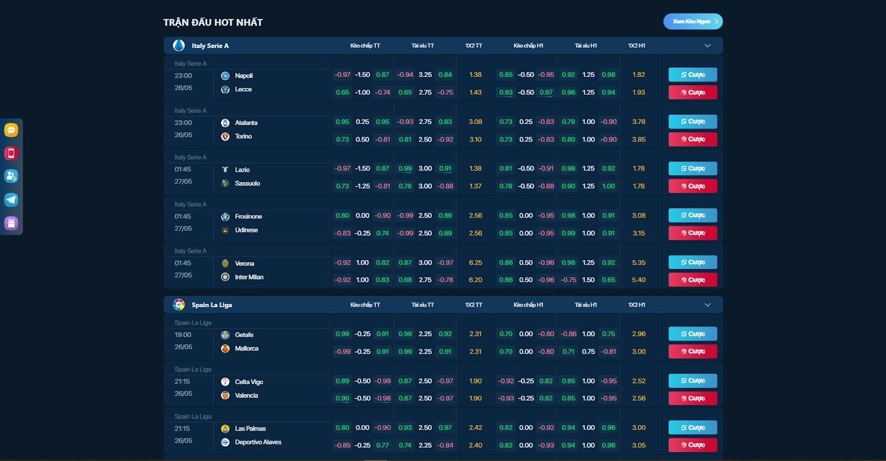Open the purple gift box sidebar icon
Screen dimensions: 886x461
click(x=11, y=223)
